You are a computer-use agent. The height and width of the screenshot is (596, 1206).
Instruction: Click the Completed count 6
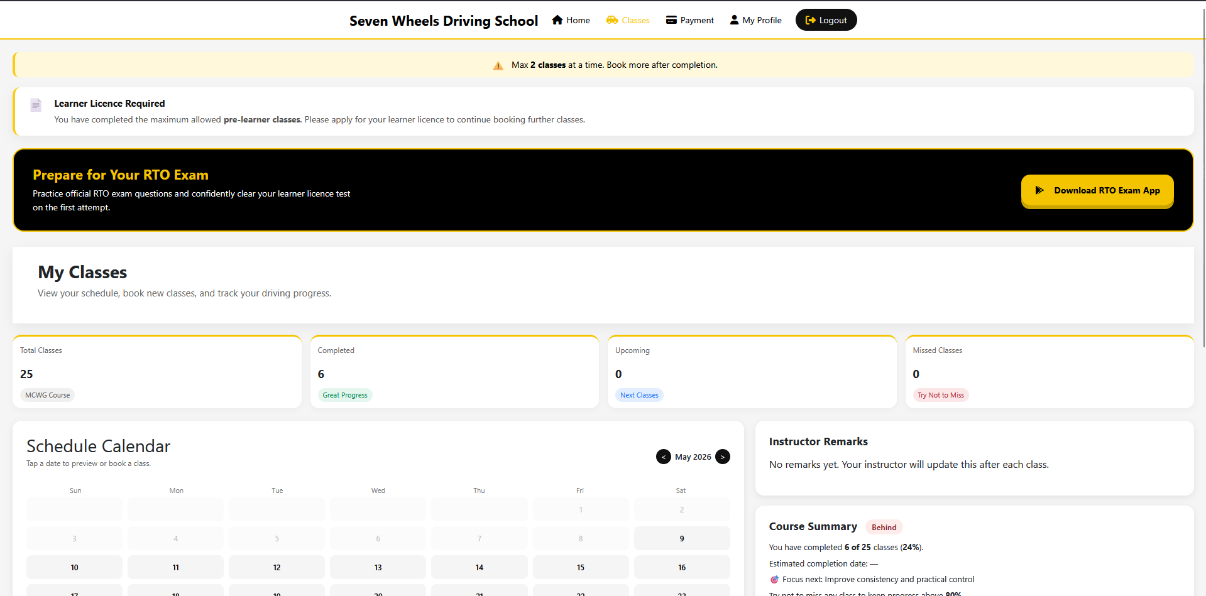coord(321,374)
